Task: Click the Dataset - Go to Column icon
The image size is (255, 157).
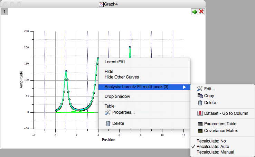Action: pyautogui.click(x=200, y=113)
